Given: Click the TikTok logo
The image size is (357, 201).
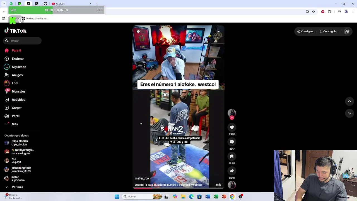Looking at the screenshot, I should (x=15, y=31).
